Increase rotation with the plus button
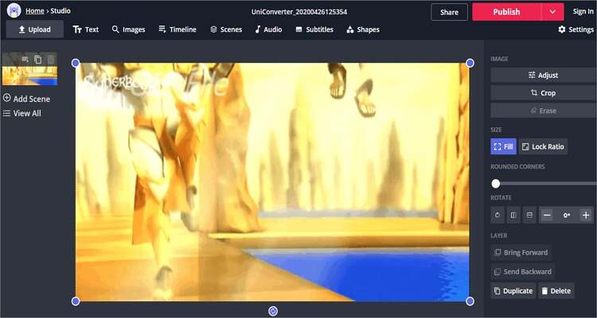The image size is (597, 318). point(586,215)
